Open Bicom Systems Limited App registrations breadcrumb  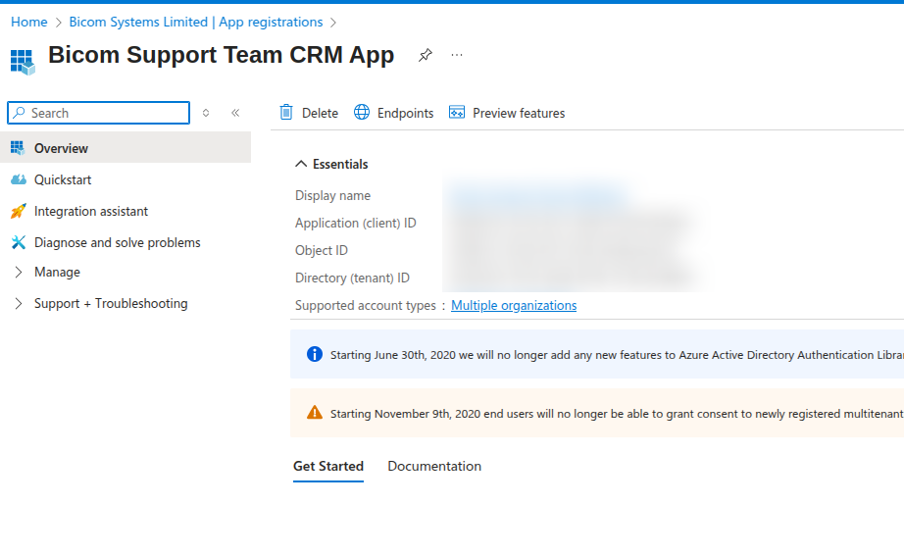click(x=196, y=22)
